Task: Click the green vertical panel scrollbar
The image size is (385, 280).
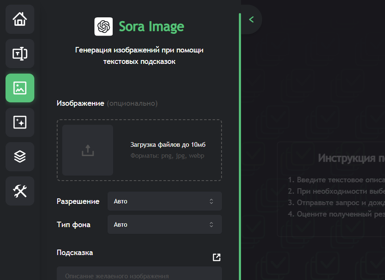Action: tap(240, 147)
